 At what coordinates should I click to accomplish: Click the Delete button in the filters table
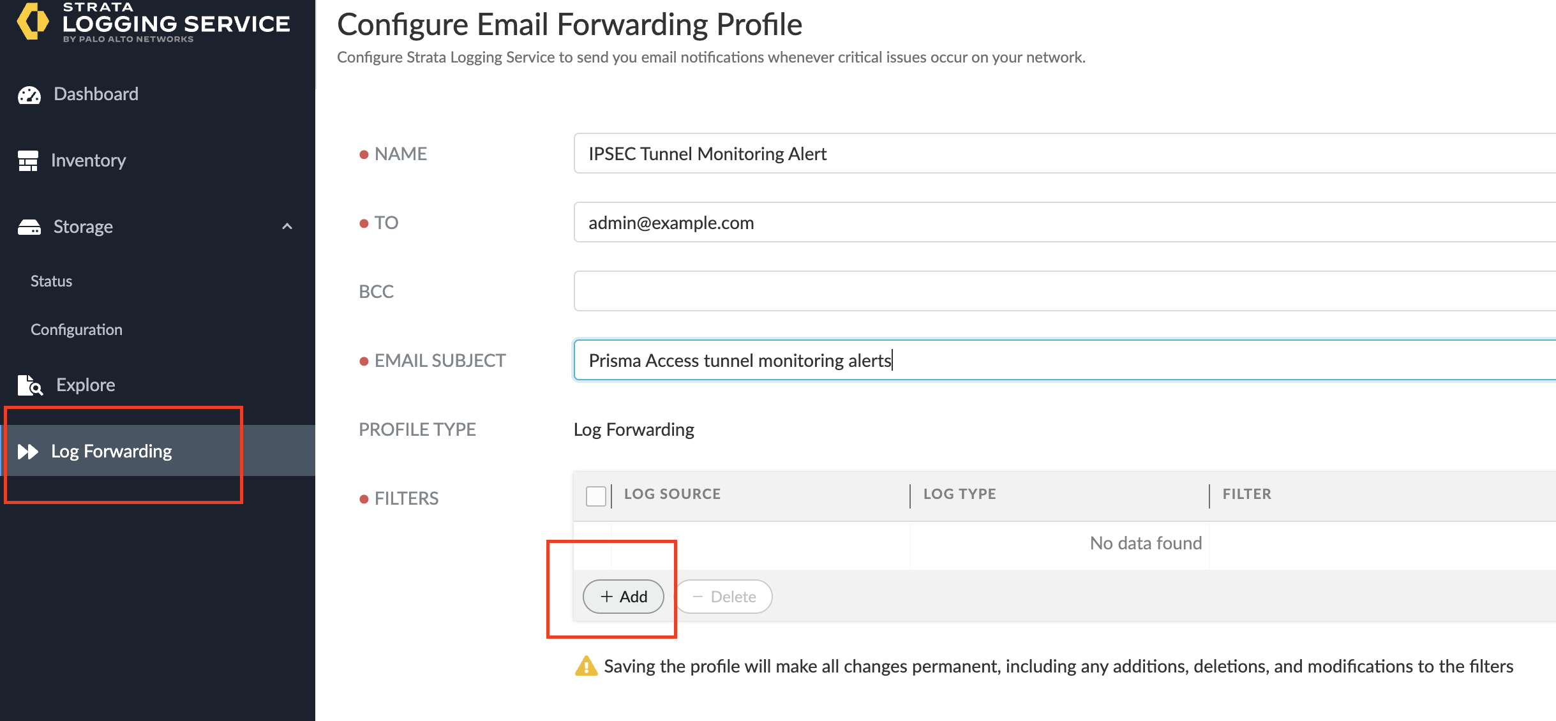(723, 596)
